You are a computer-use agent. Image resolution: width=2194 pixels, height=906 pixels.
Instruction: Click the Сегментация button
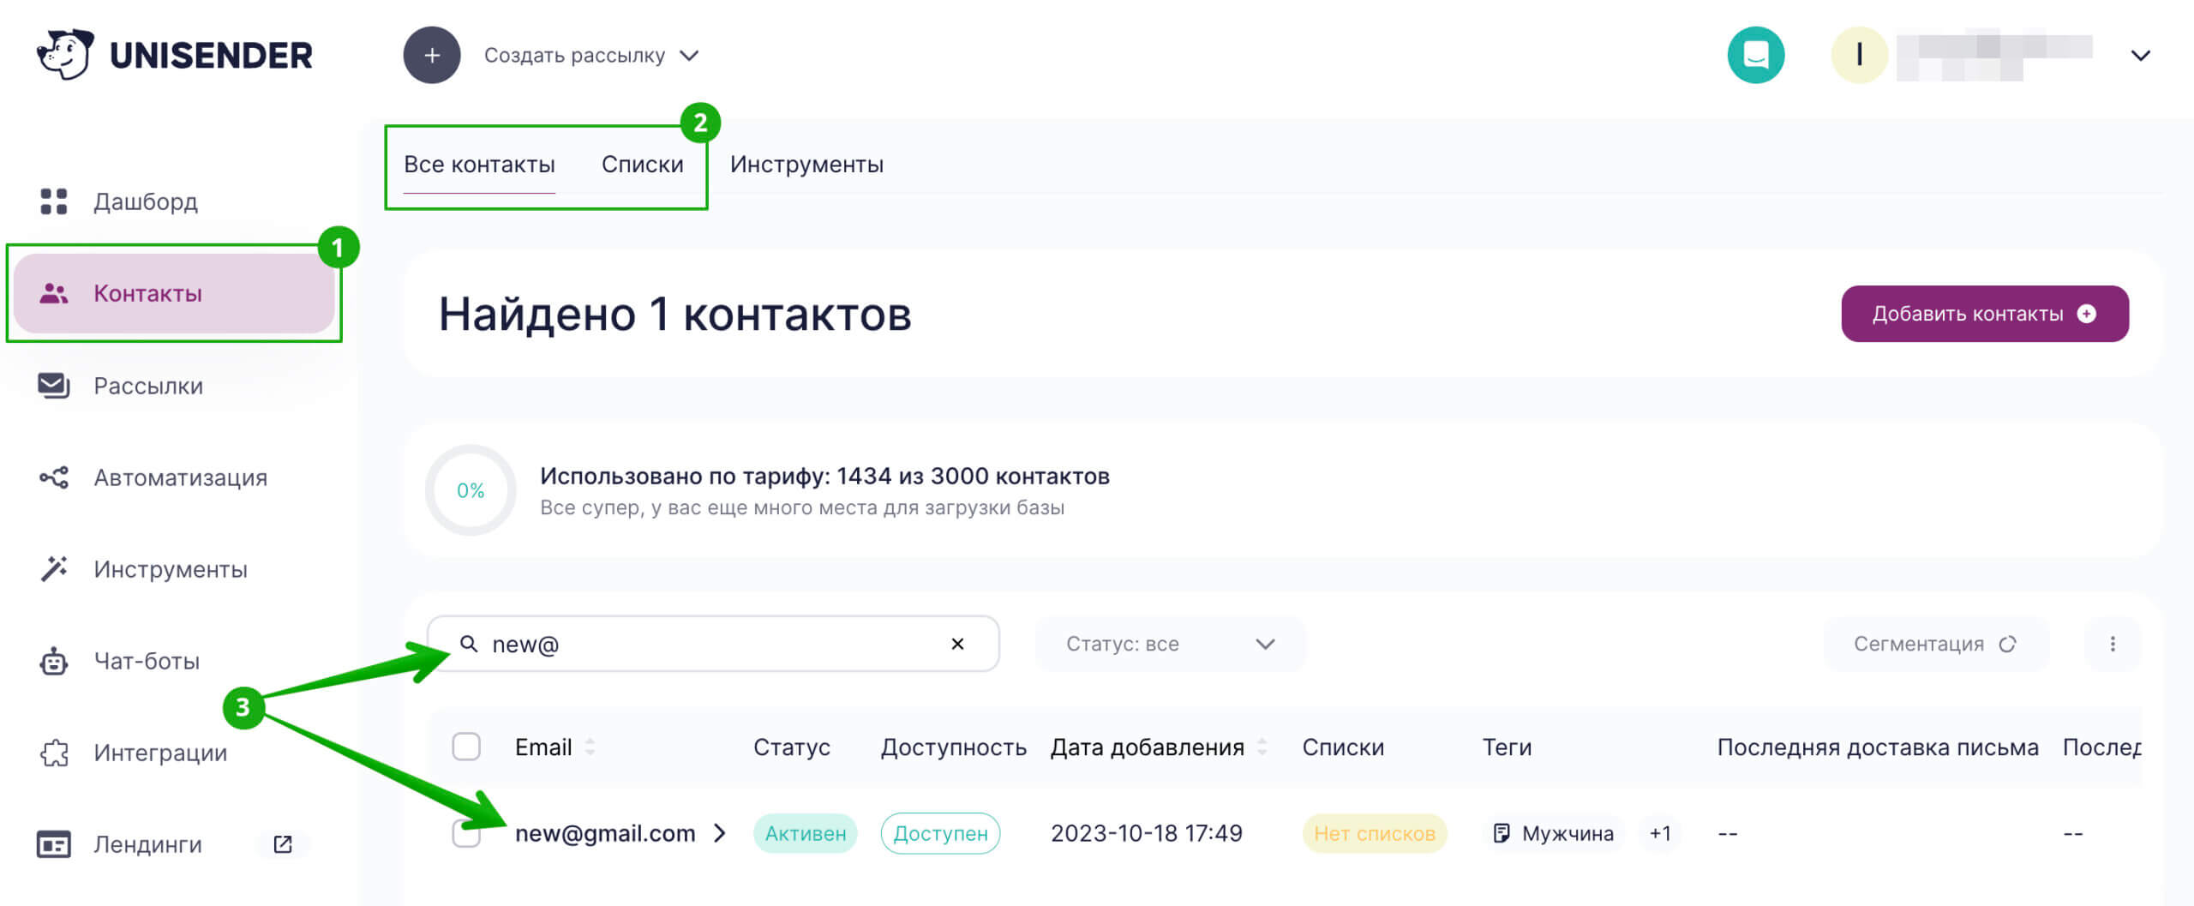(1935, 644)
